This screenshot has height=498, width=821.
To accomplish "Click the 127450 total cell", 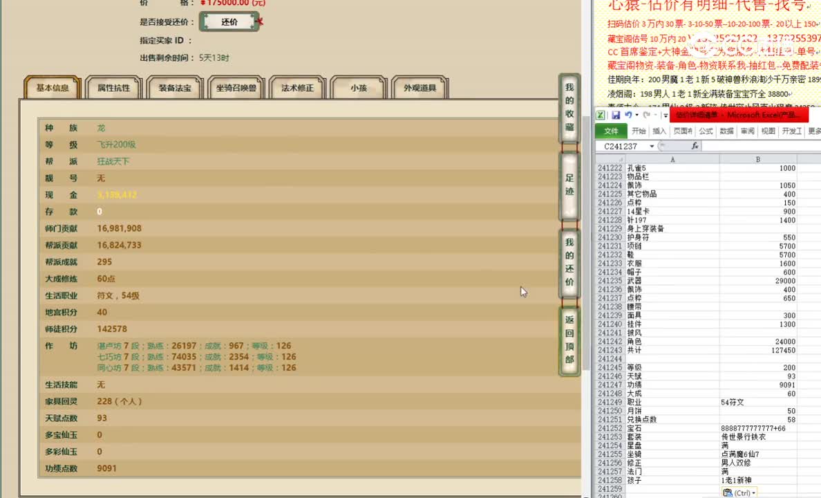I will click(758, 350).
